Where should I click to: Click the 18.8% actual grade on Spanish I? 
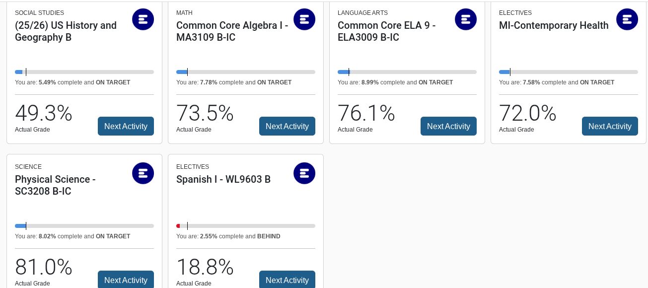point(205,268)
